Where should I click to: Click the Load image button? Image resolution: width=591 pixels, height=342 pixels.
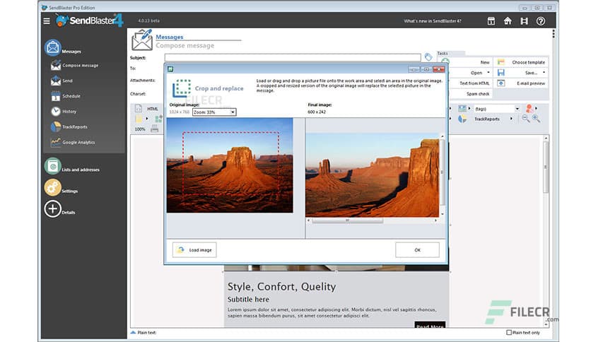click(x=194, y=249)
